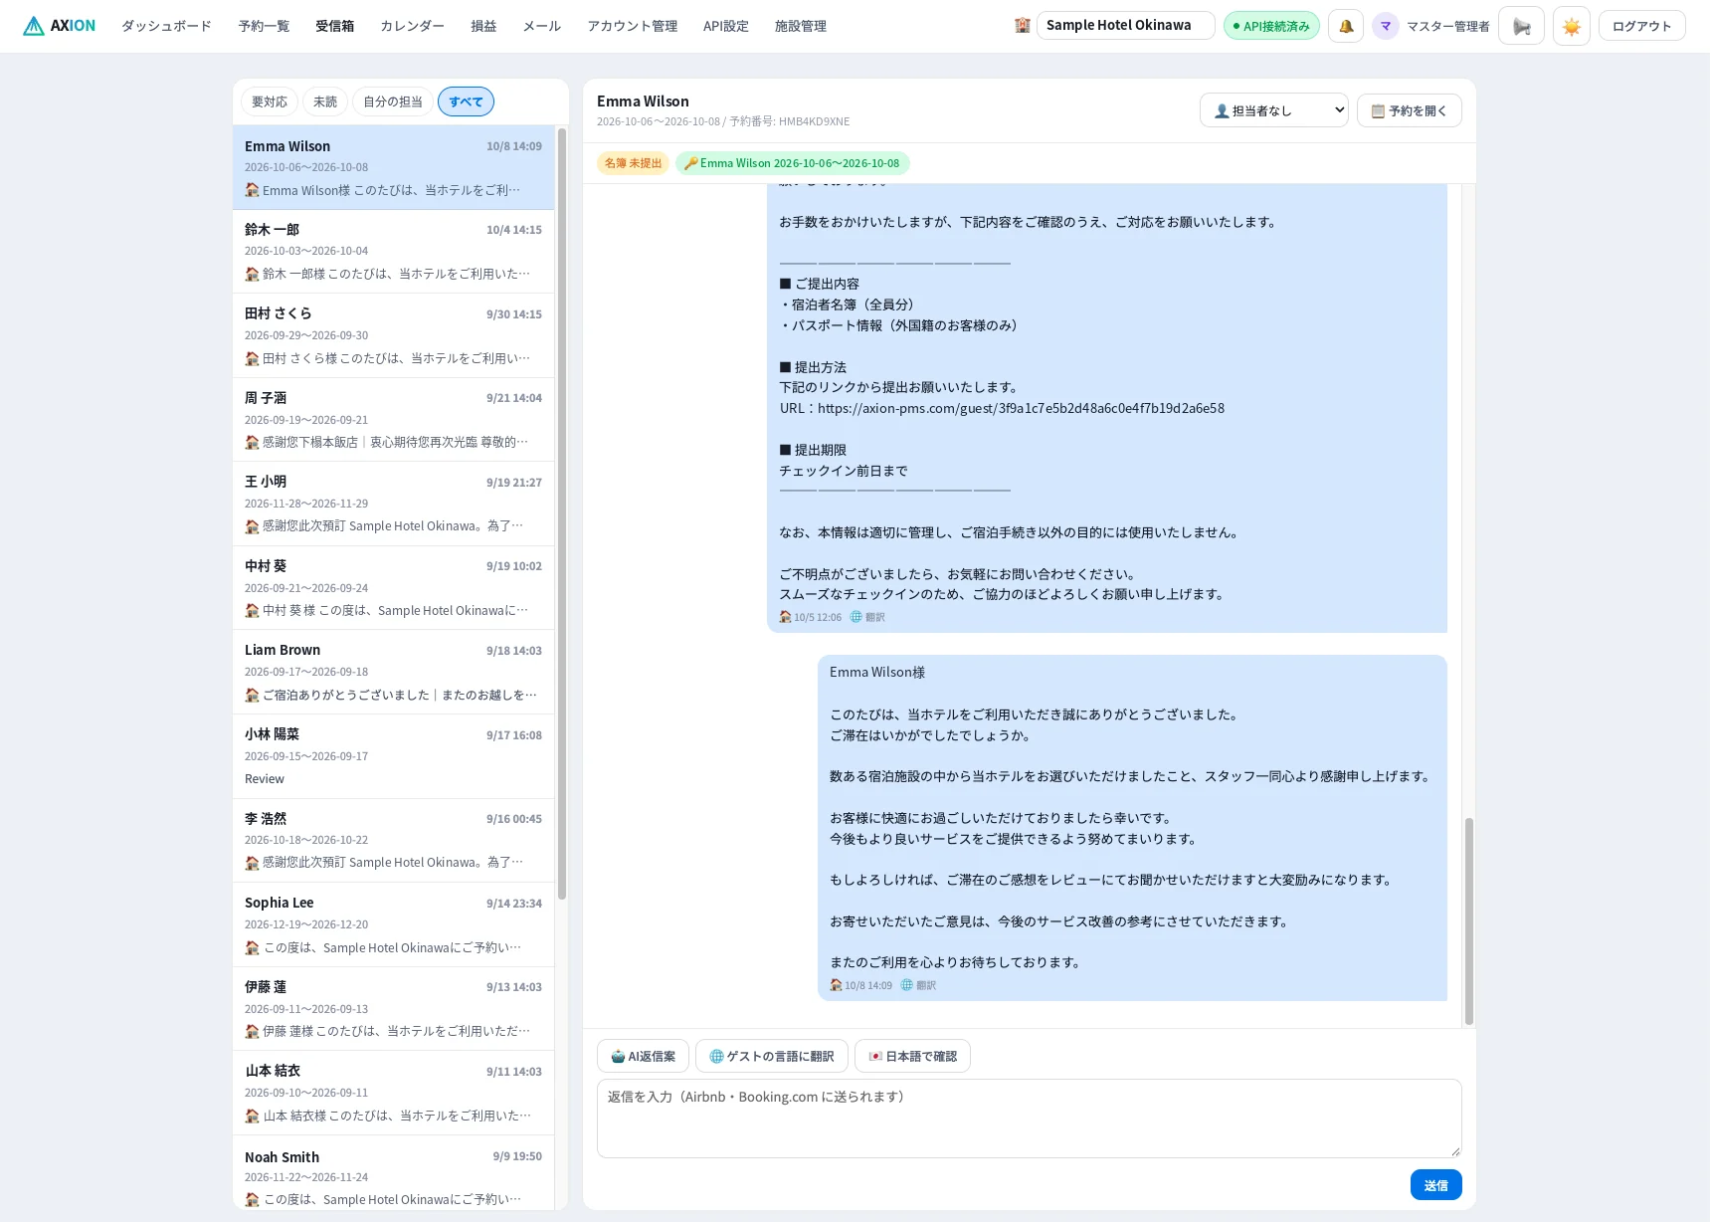Image resolution: width=1710 pixels, height=1222 pixels.
Task: Click 日本語で確認 button
Action: point(912,1056)
